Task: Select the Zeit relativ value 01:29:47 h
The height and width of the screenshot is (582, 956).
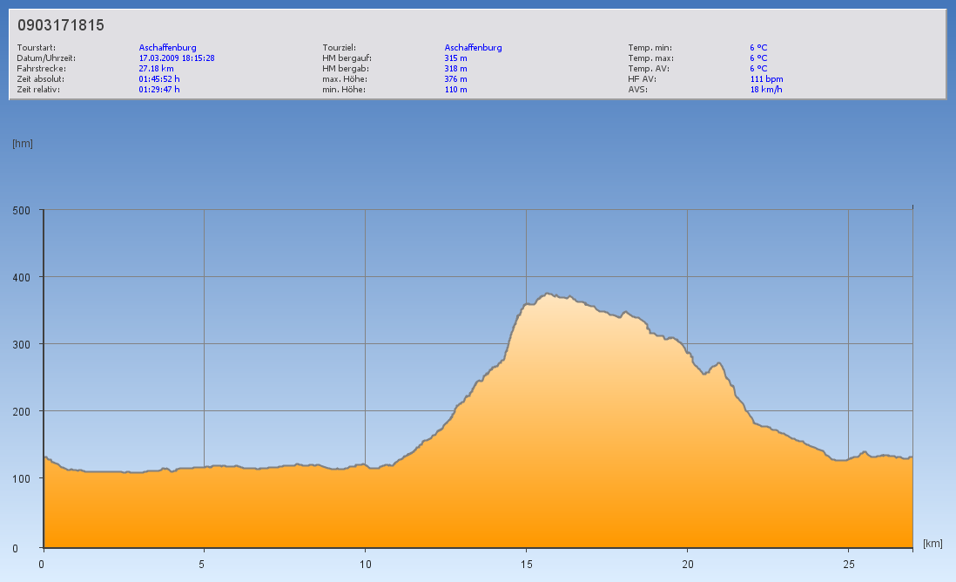Action: pyautogui.click(x=159, y=89)
